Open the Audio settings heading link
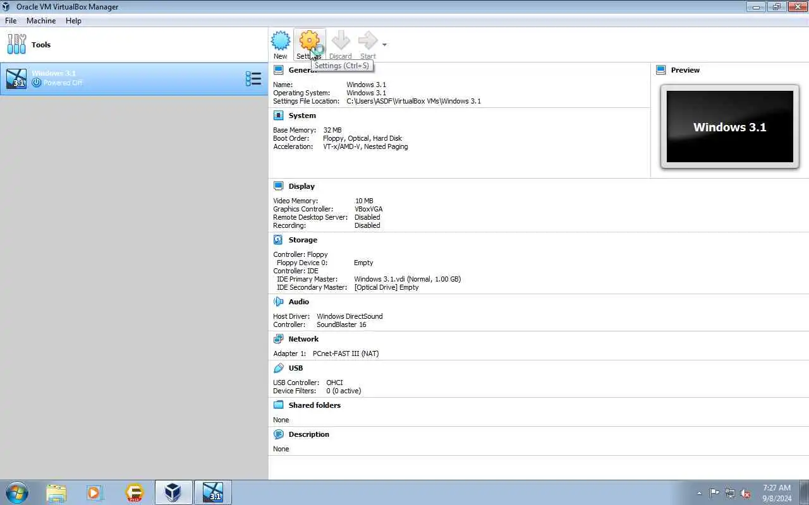Image resolution: width=809 pixels, height=505 pixels. (299, 302)
